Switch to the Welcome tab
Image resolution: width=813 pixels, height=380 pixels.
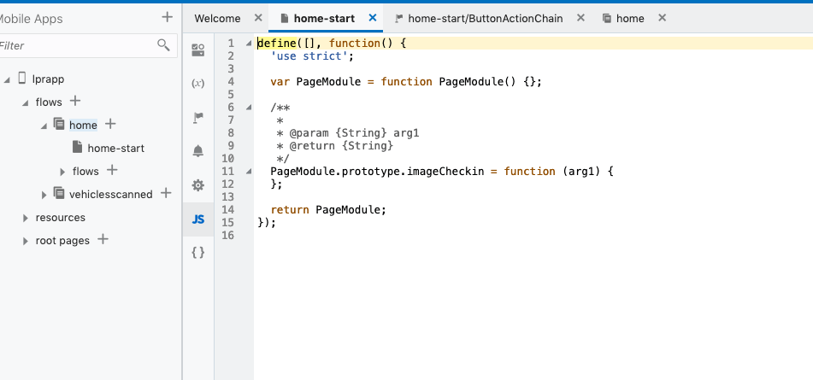click(217, 18)
